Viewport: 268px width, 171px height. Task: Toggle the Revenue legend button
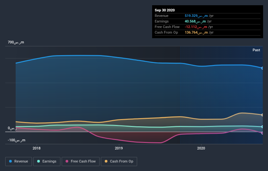point(19,162)
